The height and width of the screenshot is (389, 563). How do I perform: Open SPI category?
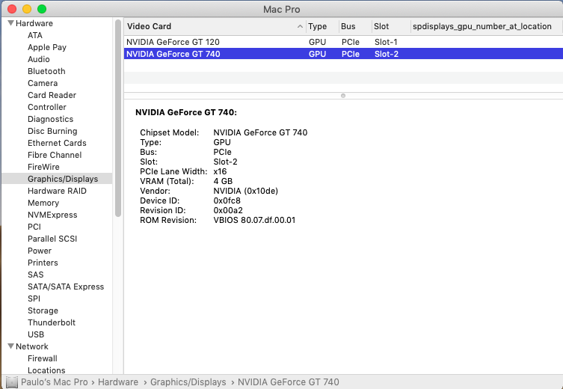pyautogui.click(x=34, y=298)
